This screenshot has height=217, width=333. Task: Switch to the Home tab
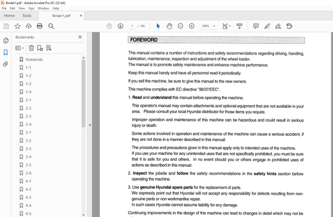[x=9, y=16]
